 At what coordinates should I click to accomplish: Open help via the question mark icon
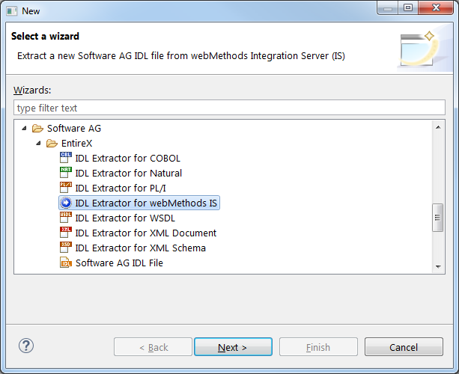26,346
